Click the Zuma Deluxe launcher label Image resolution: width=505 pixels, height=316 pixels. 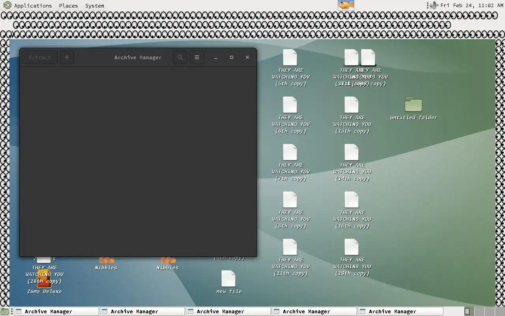pos(44,292)
